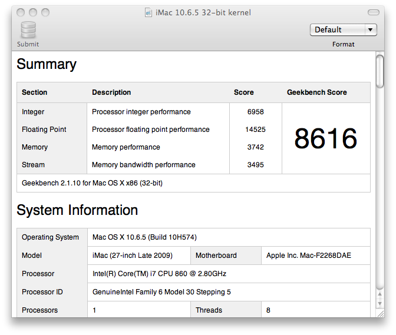This screenshot has width=396, height=335.
Task: Click the Memory bandwidth performance description
Action: (x=143, y=165)
